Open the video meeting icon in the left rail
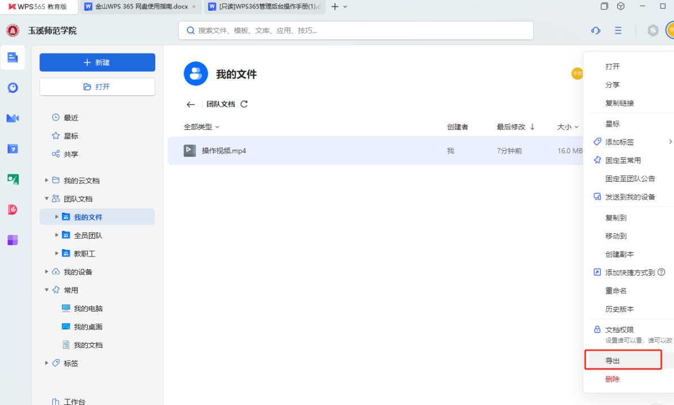The image size is (674, 405). (12, 118)
